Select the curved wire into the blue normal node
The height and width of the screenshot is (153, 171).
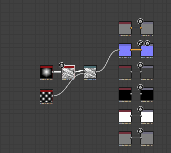[x=108, y=61]
